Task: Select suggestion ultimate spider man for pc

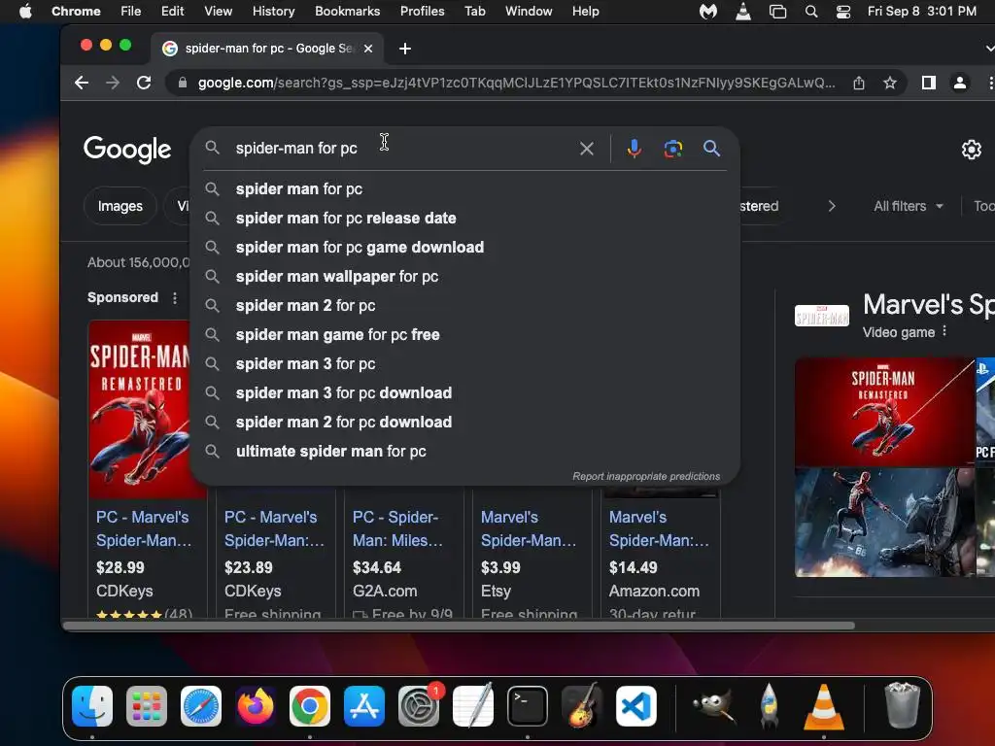Action: coord(465,452)
